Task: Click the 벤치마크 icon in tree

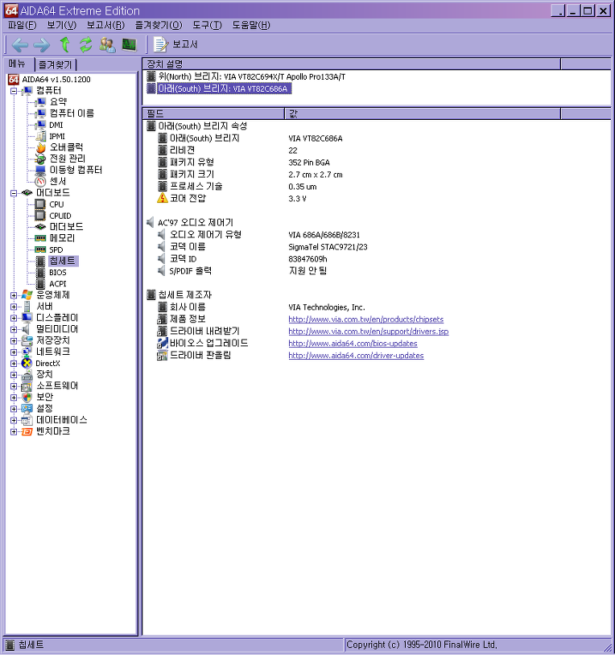Action: [27, 431]
